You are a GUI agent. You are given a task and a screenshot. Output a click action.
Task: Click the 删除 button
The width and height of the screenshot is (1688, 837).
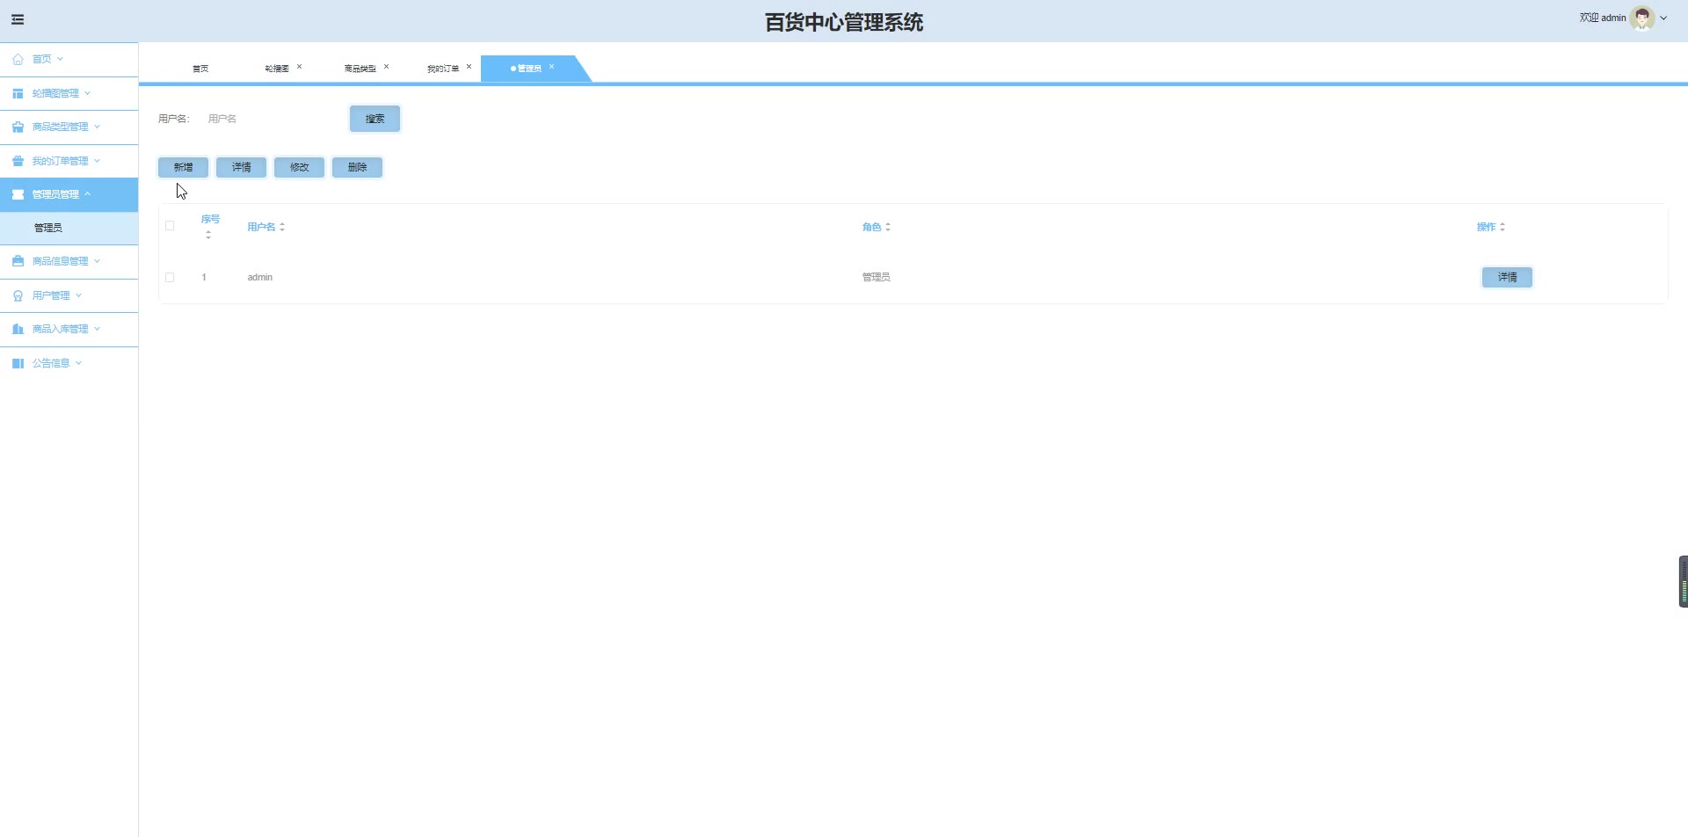(x=357, y=167)
